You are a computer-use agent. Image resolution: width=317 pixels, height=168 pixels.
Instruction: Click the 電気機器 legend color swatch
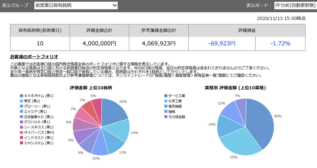[166, 106]
